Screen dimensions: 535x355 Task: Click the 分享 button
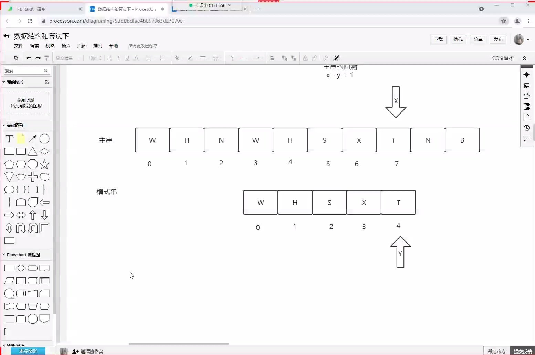point(478,39)
